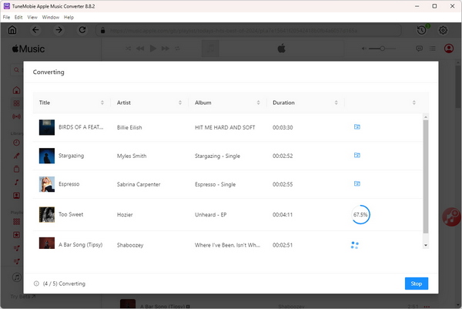462x309 pixels.
Task: Click the account profile icon
Action: coord(449,49)
